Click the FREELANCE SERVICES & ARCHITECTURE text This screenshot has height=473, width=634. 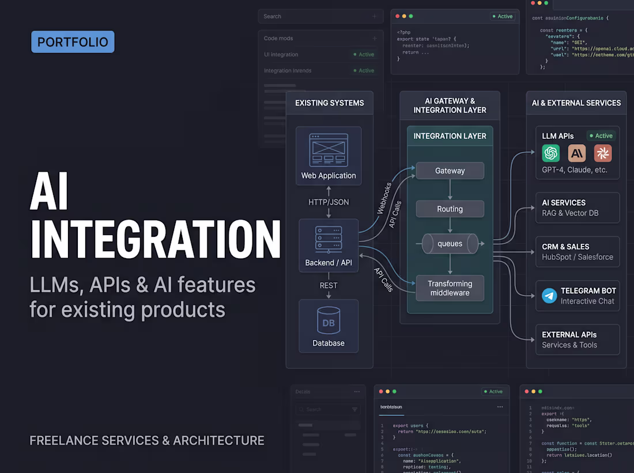[x=147, y=440]
